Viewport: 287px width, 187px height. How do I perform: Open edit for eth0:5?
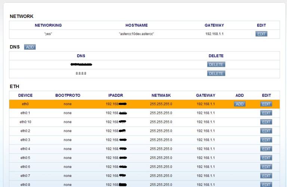pyautogui.click(x=266, y=158)
